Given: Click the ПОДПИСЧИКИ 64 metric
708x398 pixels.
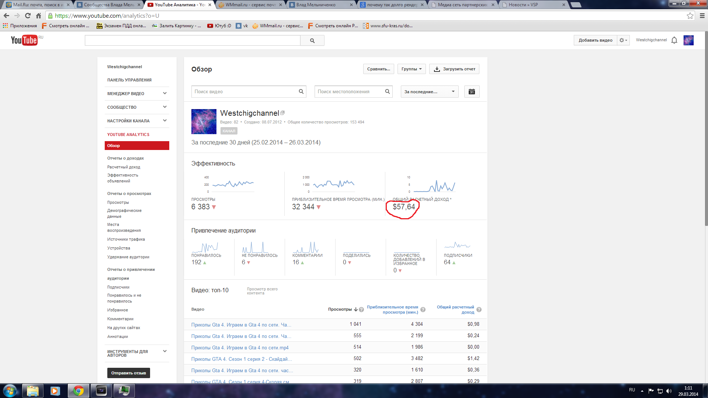Looking at the screenshot, I should pos(458,259).
